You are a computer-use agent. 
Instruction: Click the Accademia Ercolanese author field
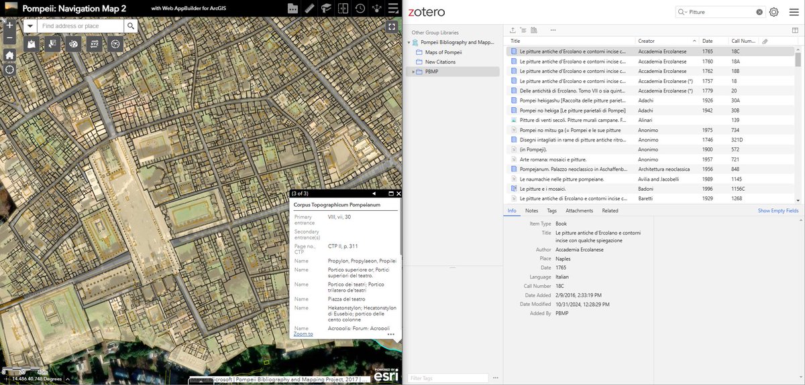579,250
